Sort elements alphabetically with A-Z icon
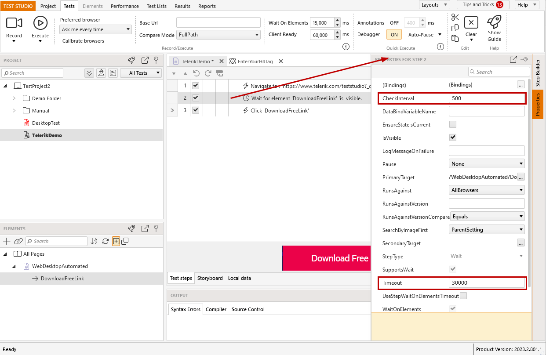This screenshot has height=355, width=546. (x=94, y=241)
